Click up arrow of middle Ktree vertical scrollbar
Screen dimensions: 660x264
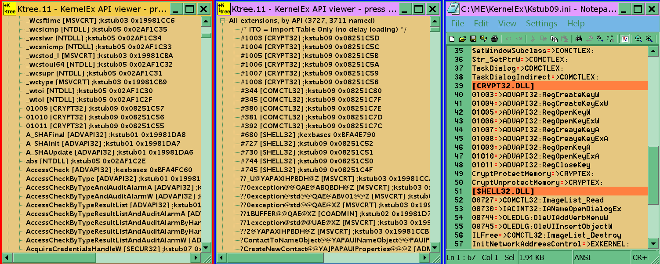[434, 22]
